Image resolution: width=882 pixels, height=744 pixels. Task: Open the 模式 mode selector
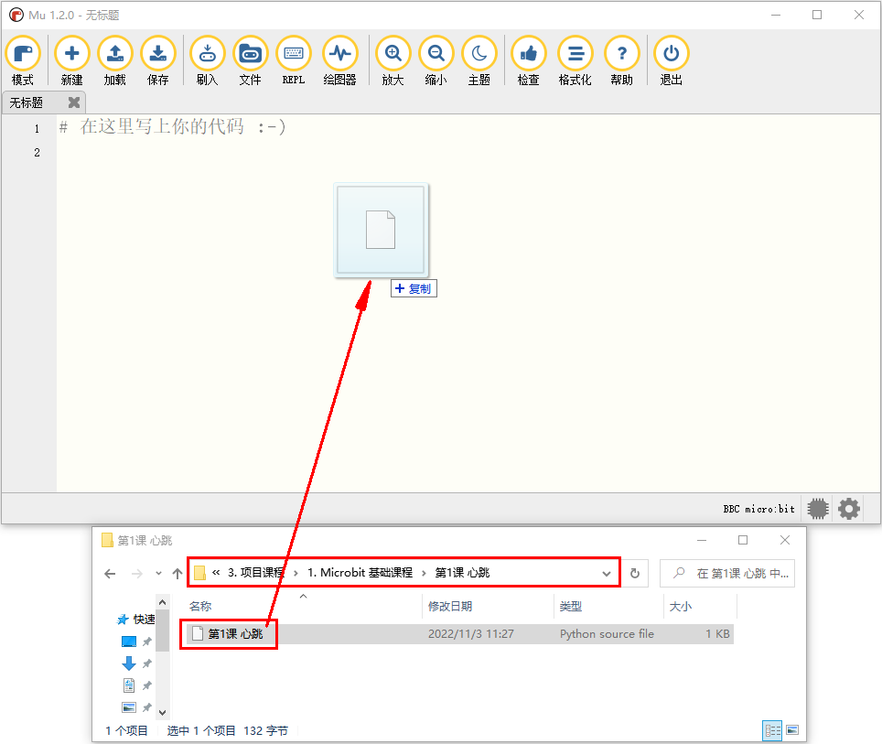(x=23, y=60)
